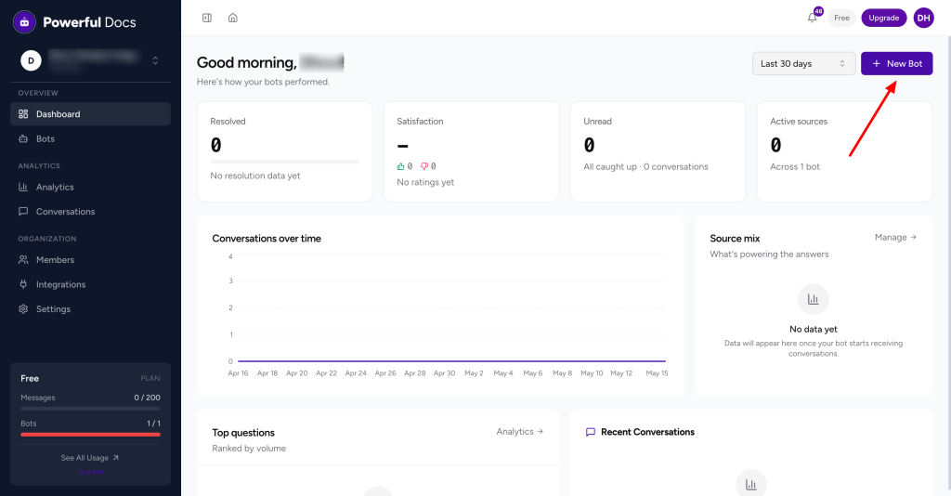This screenshot has height=496, width=951.
Task: Click the arrow next to Analytics link
Action: coord(540,432)
